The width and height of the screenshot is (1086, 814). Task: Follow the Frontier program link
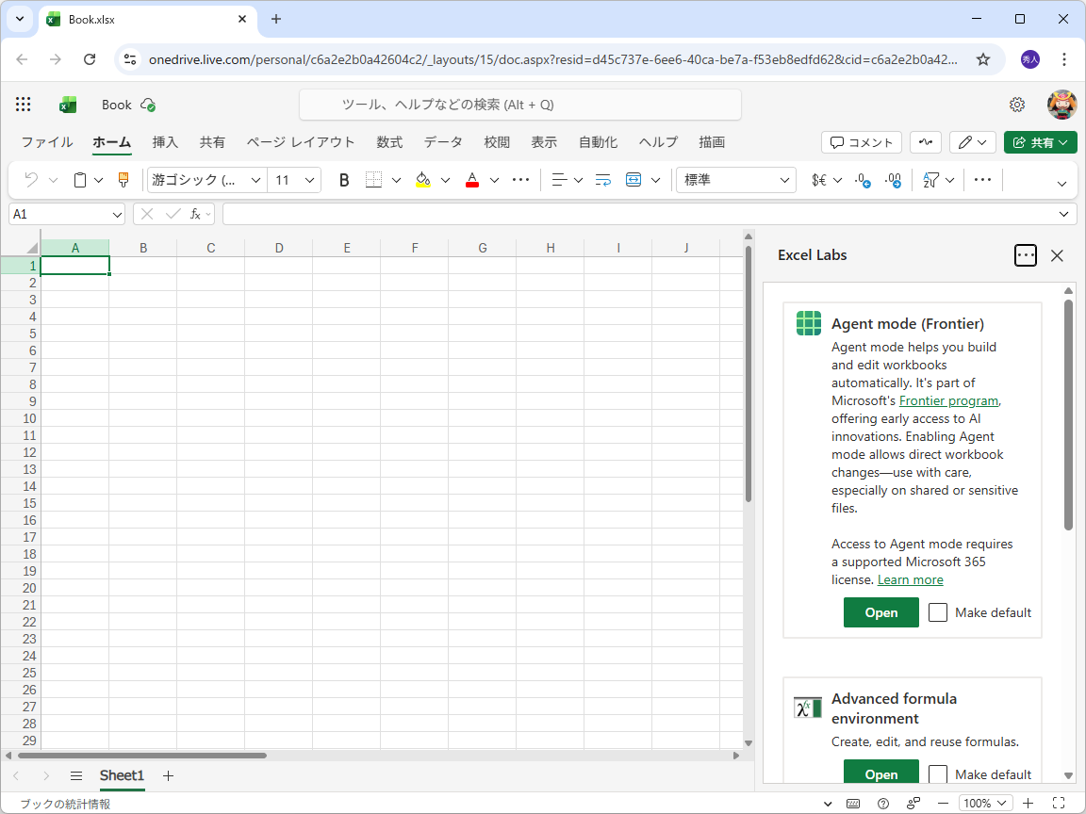(x=949, y=400)
